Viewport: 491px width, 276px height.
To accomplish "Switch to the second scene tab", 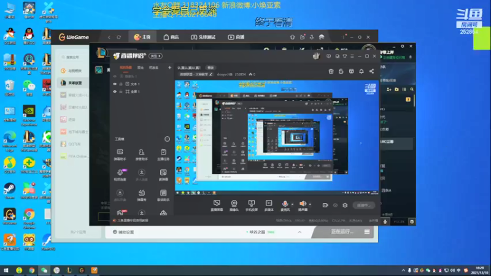I will (x=141, y=67).
